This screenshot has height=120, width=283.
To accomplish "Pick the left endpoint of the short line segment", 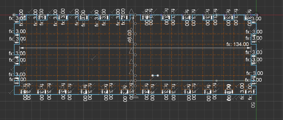I will tap(152, 76).
